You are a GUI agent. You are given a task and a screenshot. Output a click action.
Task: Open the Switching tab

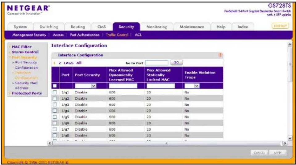tap(49, 27)
